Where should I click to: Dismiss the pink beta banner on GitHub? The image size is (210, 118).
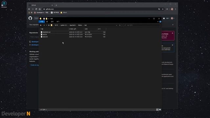pos(173,33)
